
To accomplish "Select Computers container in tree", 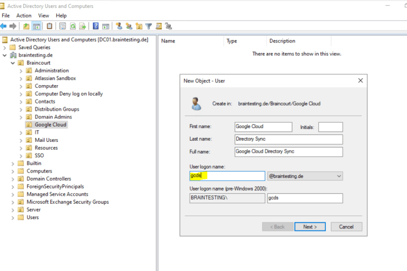I will (x=39, y=171).
